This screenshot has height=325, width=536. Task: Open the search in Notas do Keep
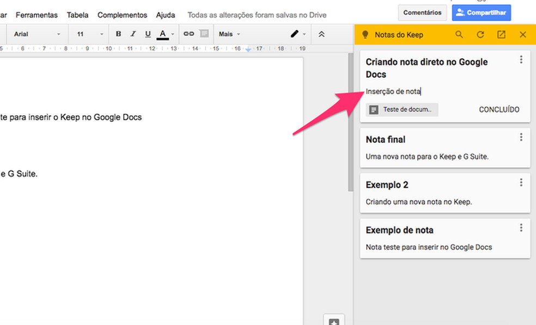[459, 34]
